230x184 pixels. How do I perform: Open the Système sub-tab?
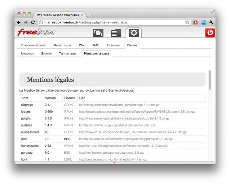coord(47,54)
